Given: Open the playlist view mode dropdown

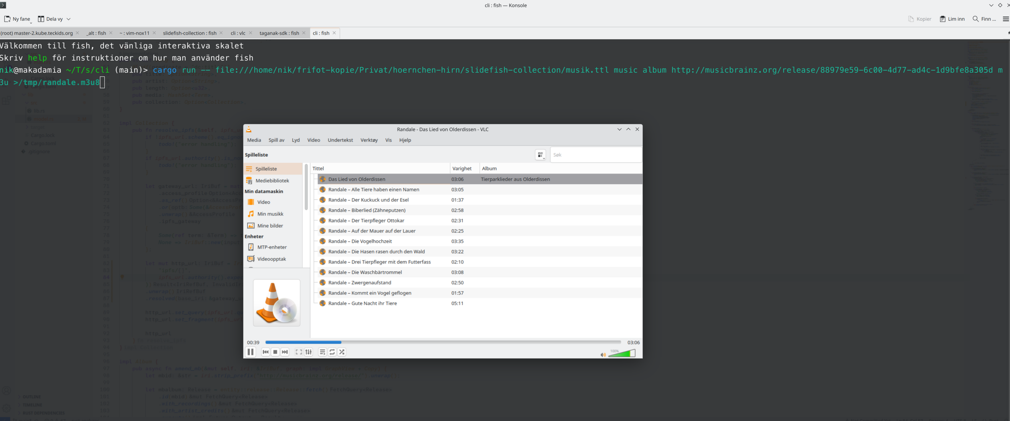Looking at the screenshot, I should [x=540, y=155].
